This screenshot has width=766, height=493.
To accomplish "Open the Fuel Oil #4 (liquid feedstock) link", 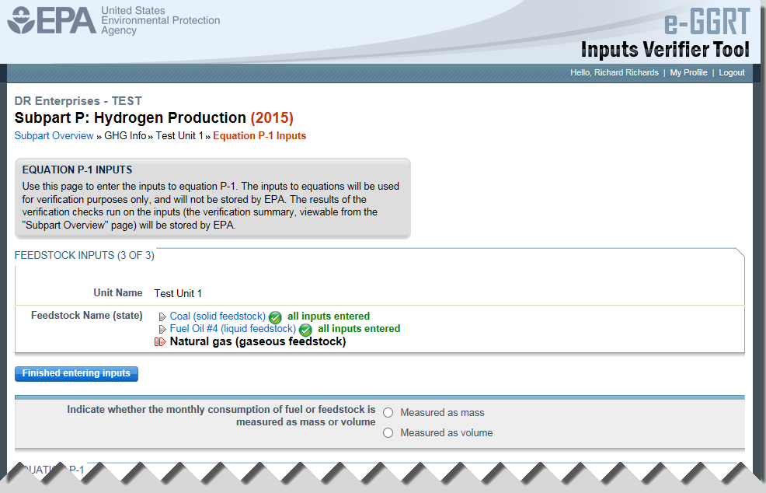I will [232, 329].
